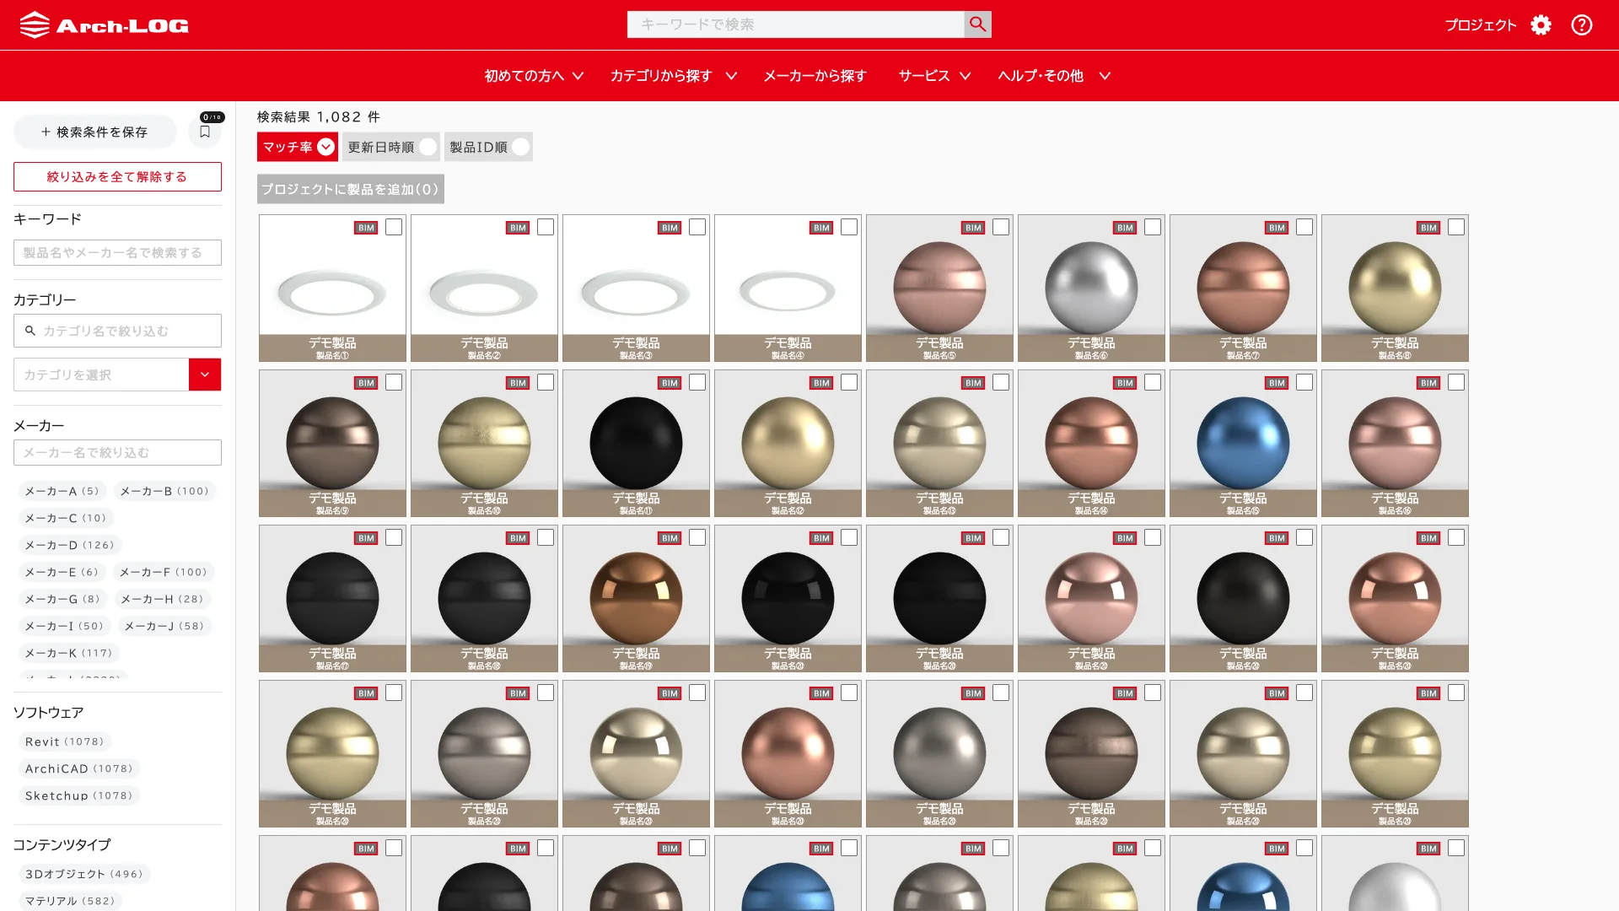1619x911 pixels.
Task: Open the gold sphere 製品名⑫ thumbnail
Action: pyautogui.click(x=788, y=443)
